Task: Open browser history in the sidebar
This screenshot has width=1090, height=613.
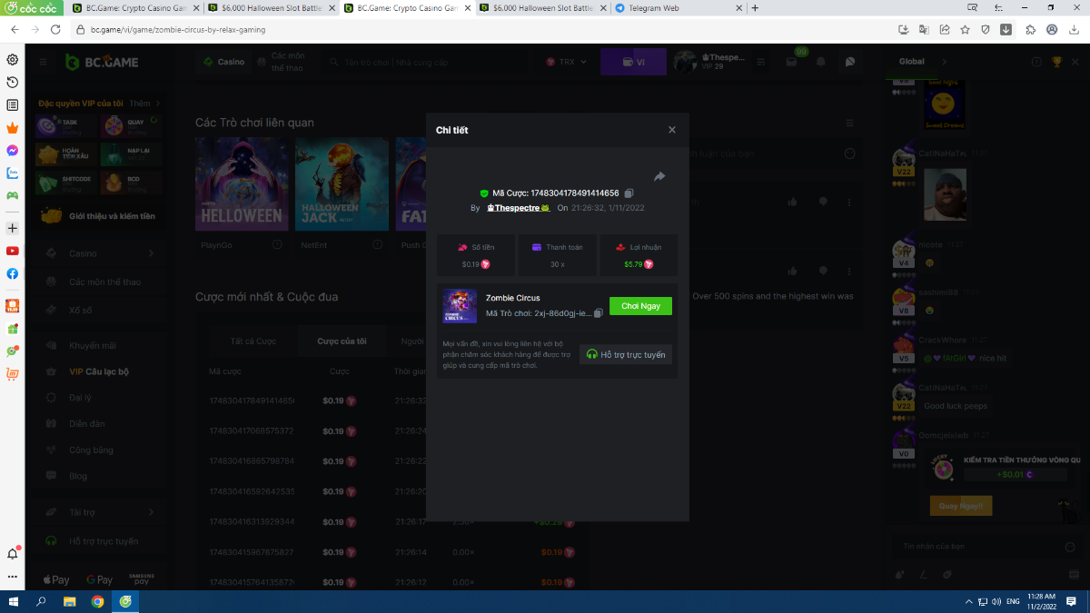Action: coord(13,83)
